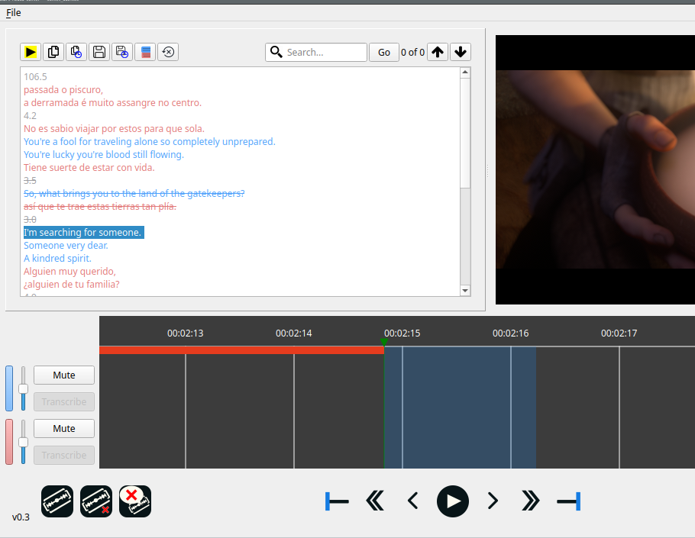Click the red and blue lines icon
695x538 pixels.
tap(145, 52)
